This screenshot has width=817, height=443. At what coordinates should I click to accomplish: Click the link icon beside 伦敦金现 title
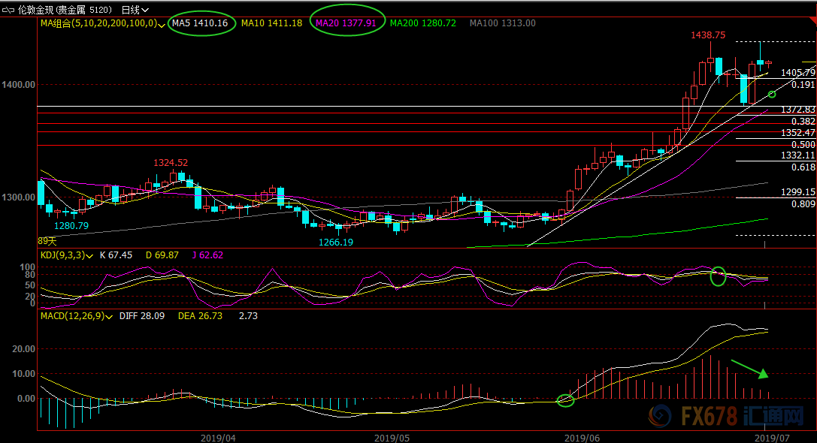coord(8,10)
